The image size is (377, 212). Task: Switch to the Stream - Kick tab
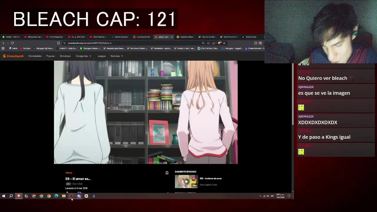tap(11, 37)
